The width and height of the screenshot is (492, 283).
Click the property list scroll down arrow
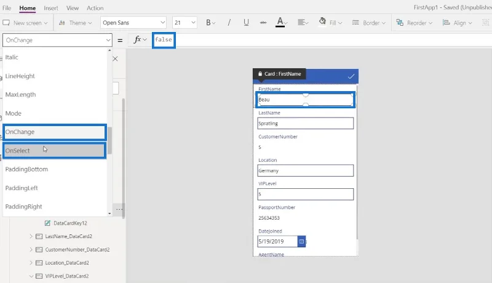109,213
